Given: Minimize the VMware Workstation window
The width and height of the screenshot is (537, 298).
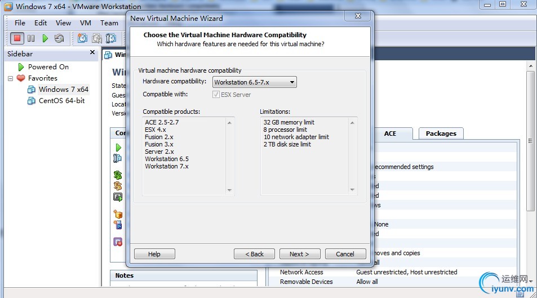Looking at the screenshot, I should coord(487,5).
